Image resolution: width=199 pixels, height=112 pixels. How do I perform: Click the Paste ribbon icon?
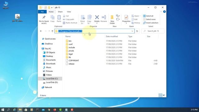(x=59, y=17)
